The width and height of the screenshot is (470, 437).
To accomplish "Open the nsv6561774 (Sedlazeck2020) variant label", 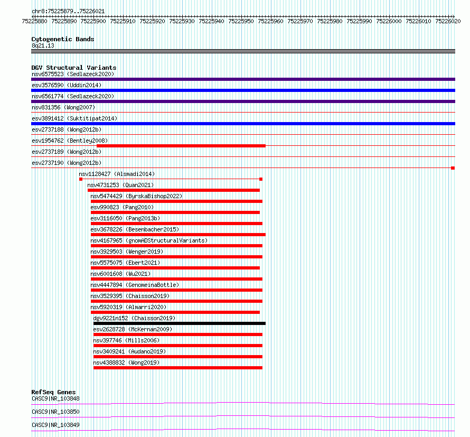I will click(73, 96).
